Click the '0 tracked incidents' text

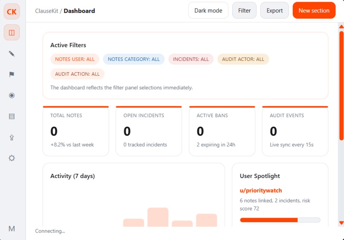(x=145, y=145)
